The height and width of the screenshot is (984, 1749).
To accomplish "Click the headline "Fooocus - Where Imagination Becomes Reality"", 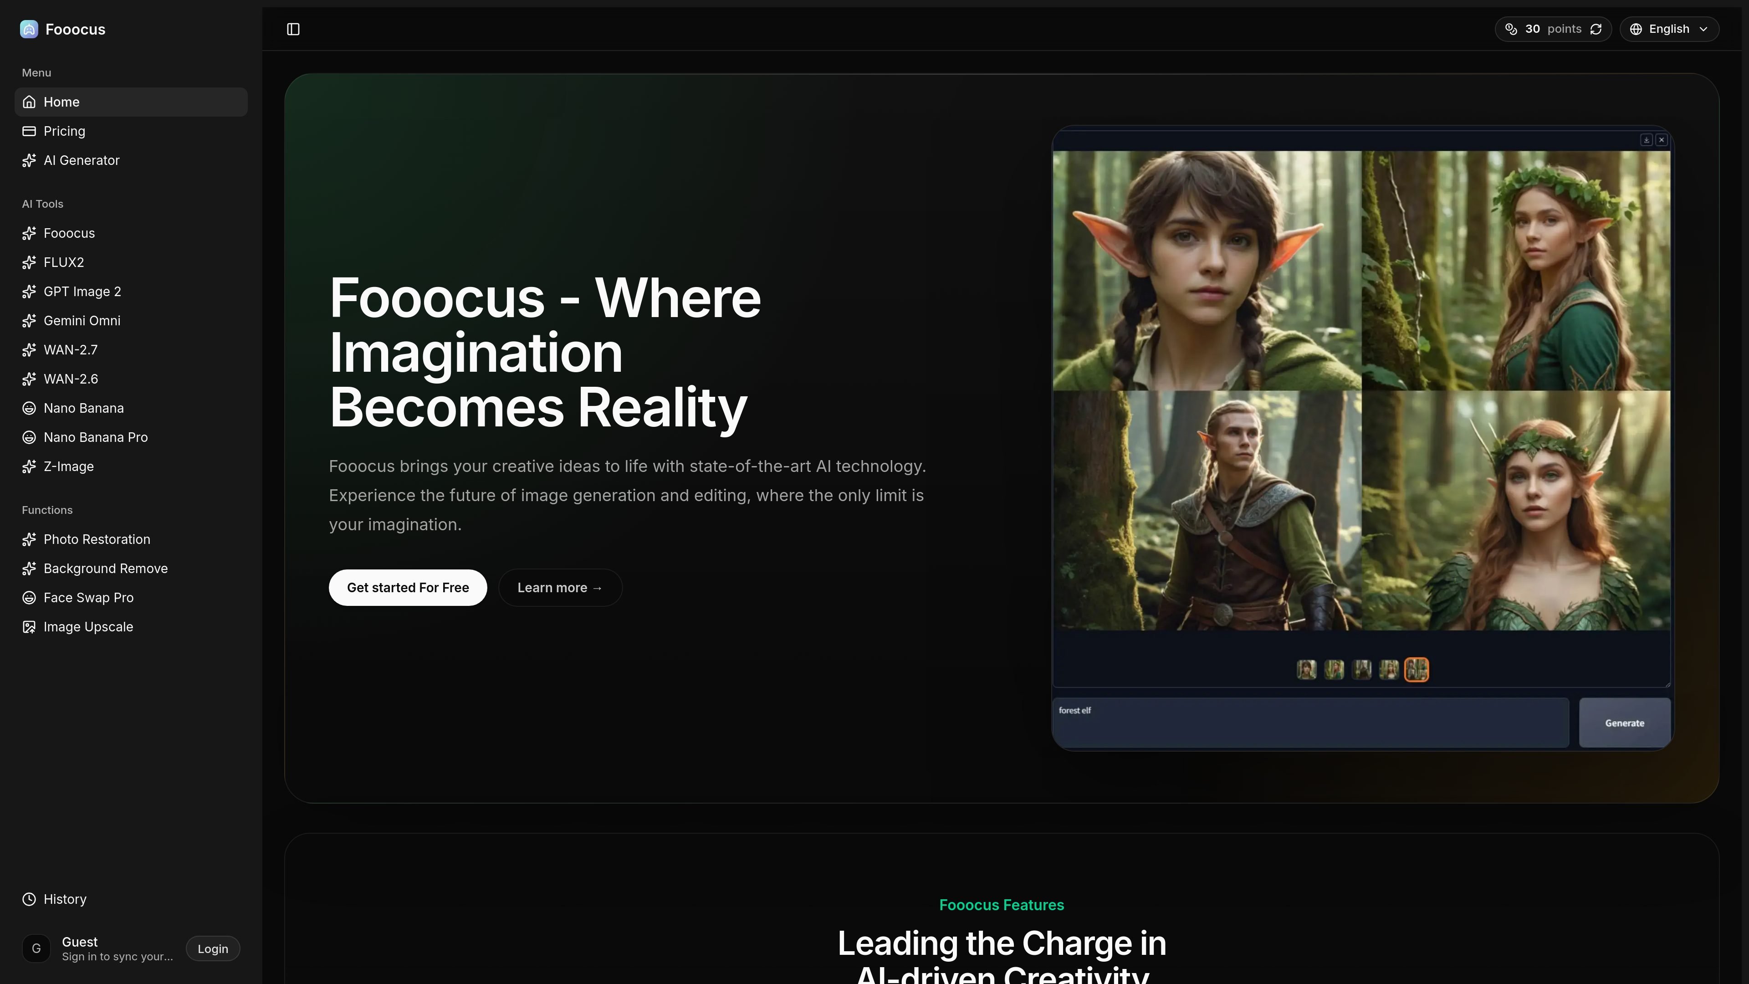I will pos(545,353).
